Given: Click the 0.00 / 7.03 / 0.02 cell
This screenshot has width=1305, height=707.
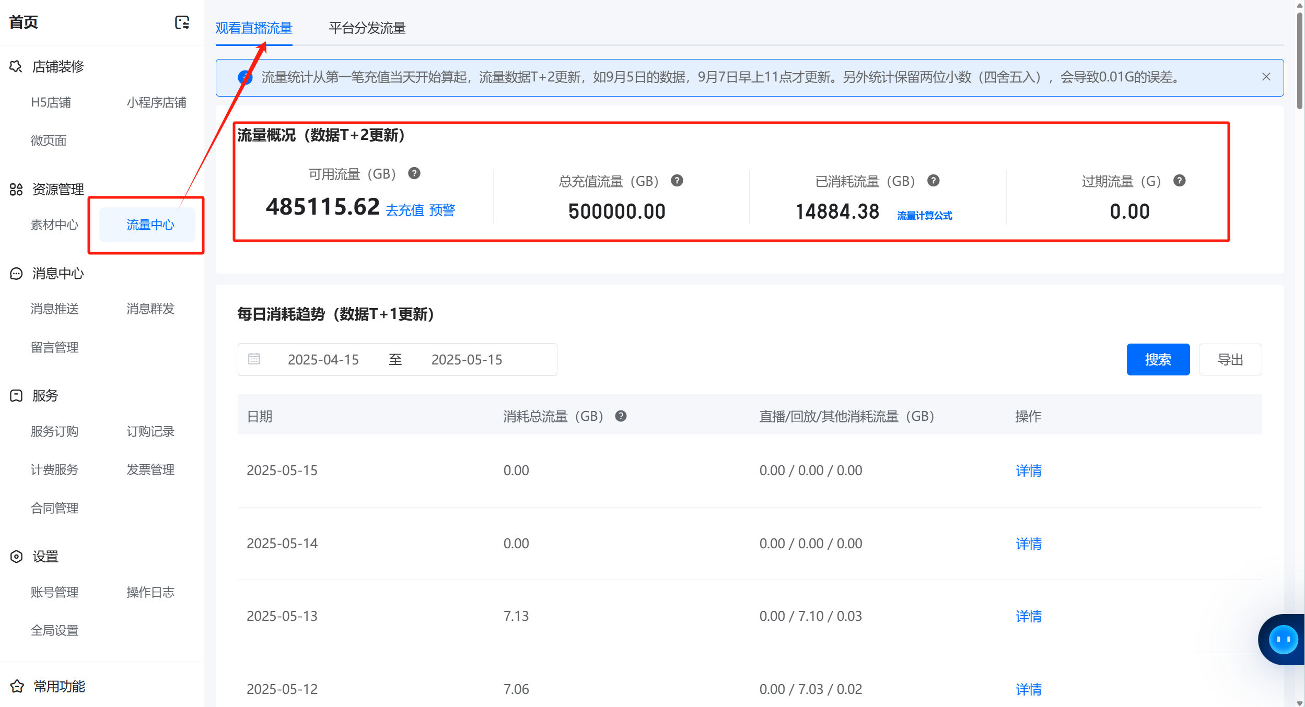Looking at the screenshot, I should point(811,689).
